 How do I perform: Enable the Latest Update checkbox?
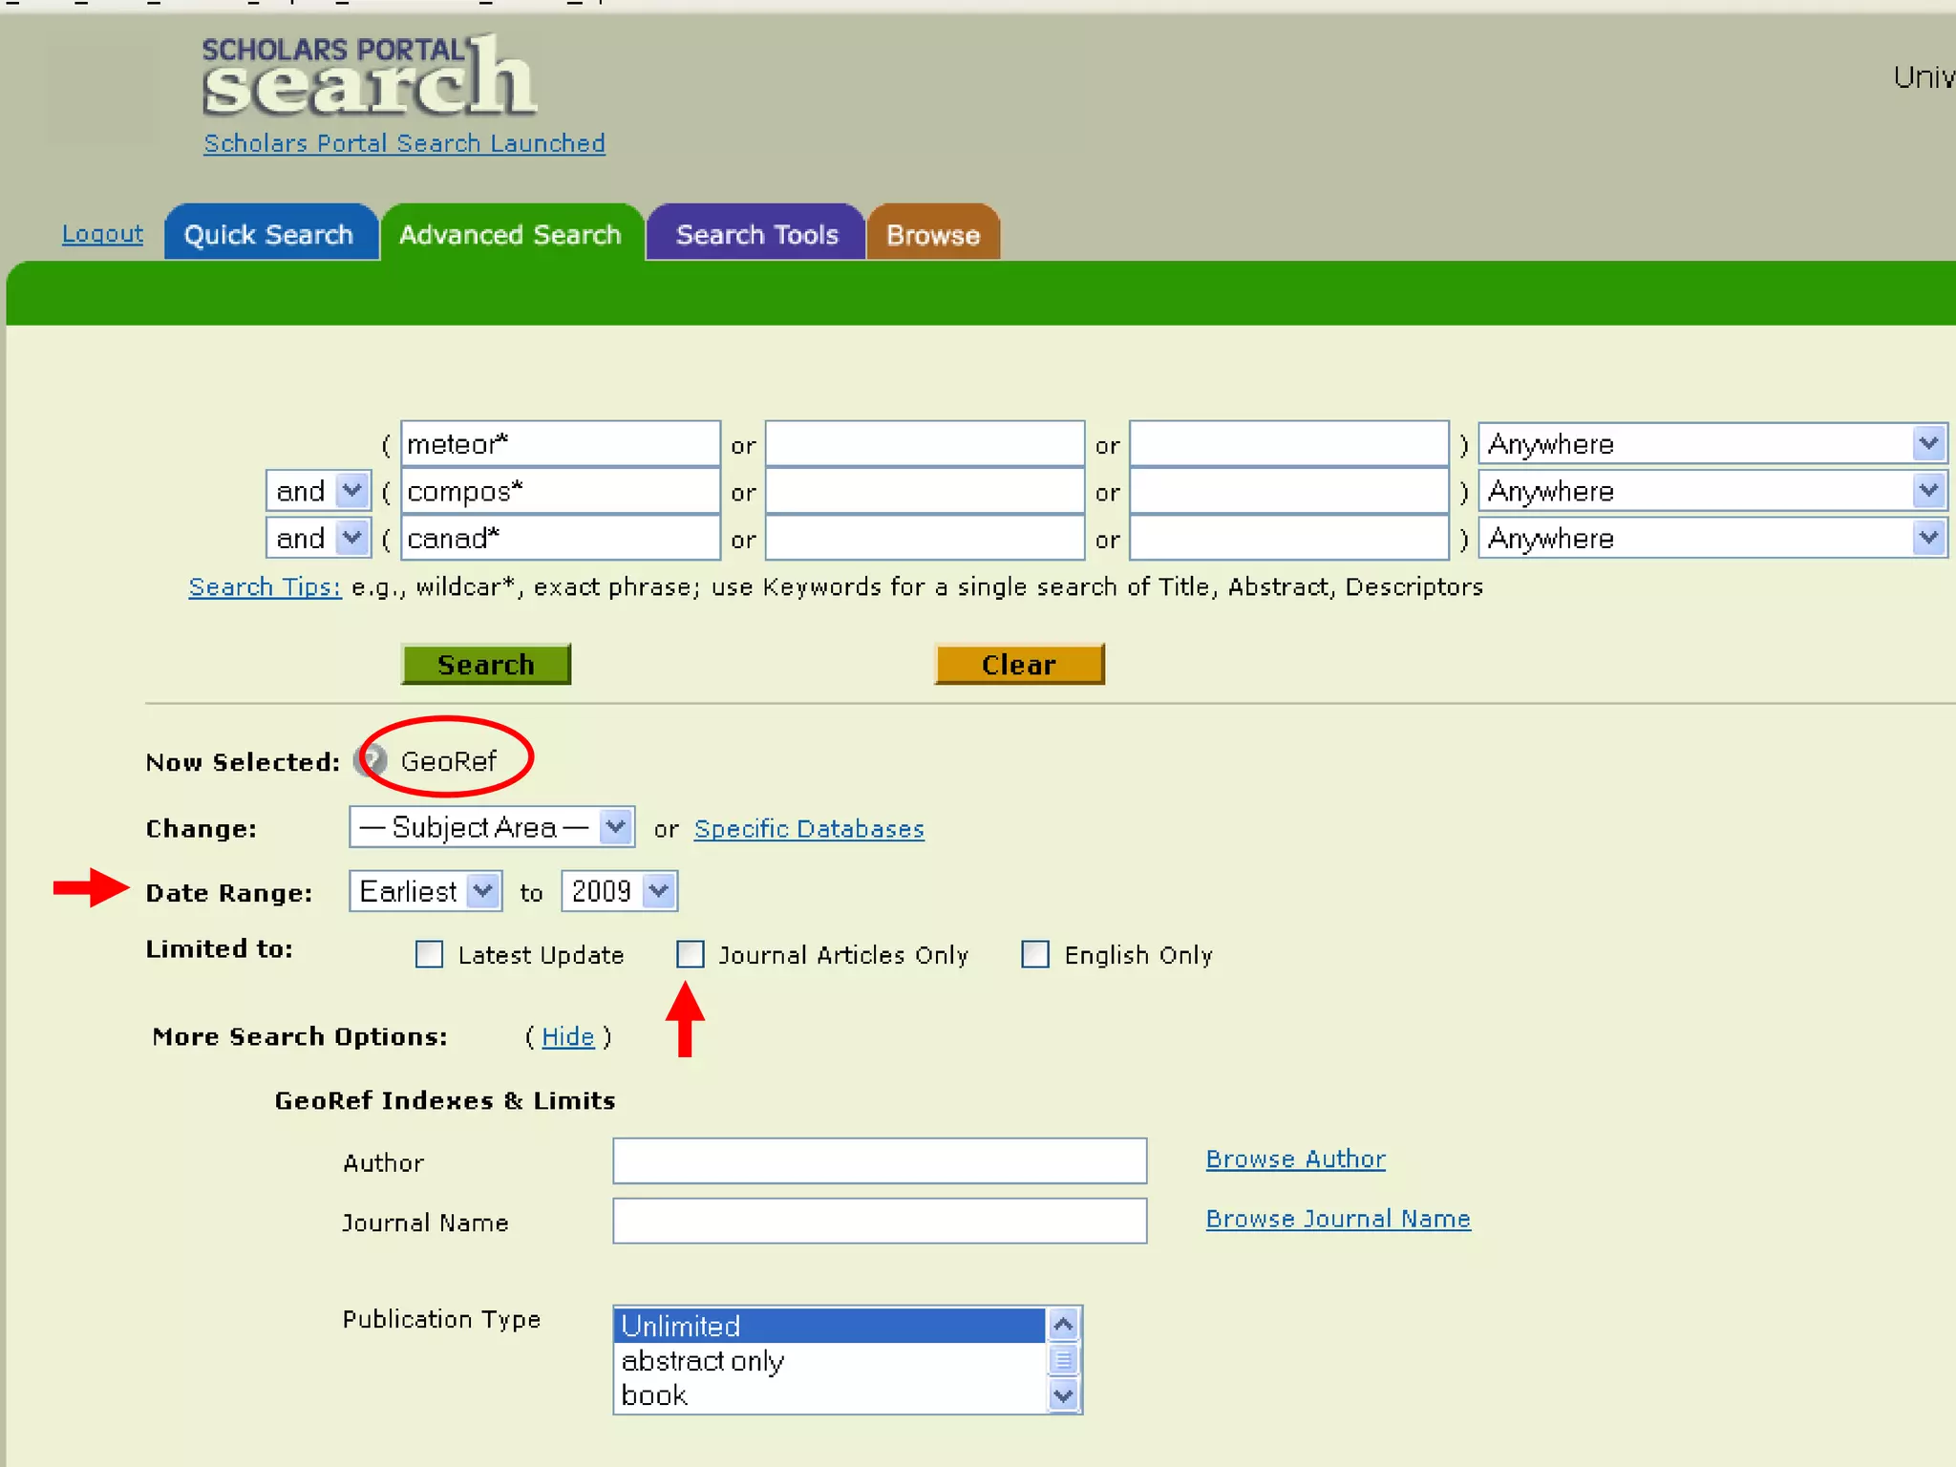coord(430,954)
